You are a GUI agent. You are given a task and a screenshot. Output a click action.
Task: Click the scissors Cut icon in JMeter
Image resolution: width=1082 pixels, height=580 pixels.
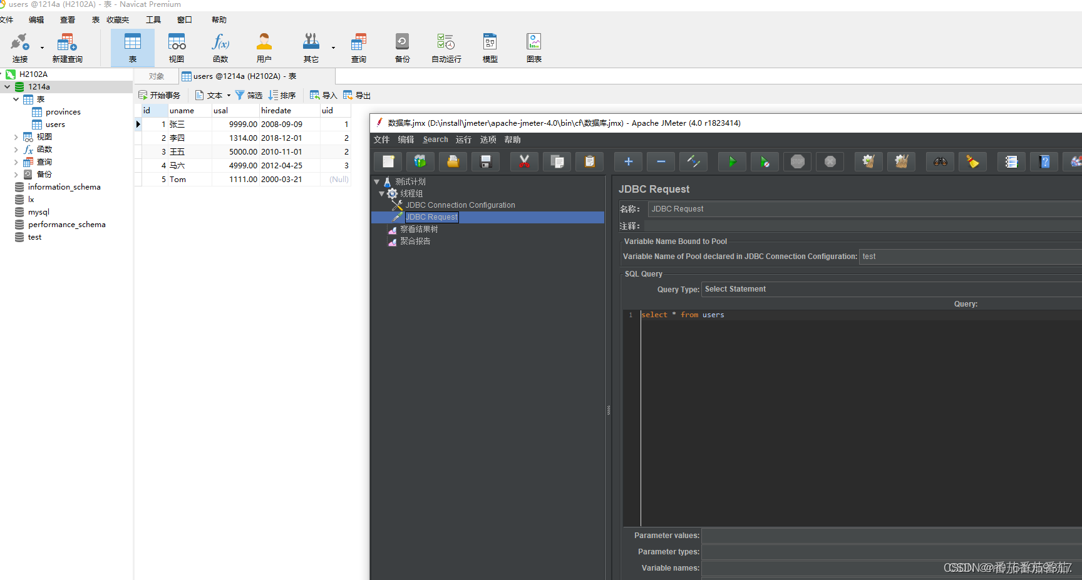[525, 161]
